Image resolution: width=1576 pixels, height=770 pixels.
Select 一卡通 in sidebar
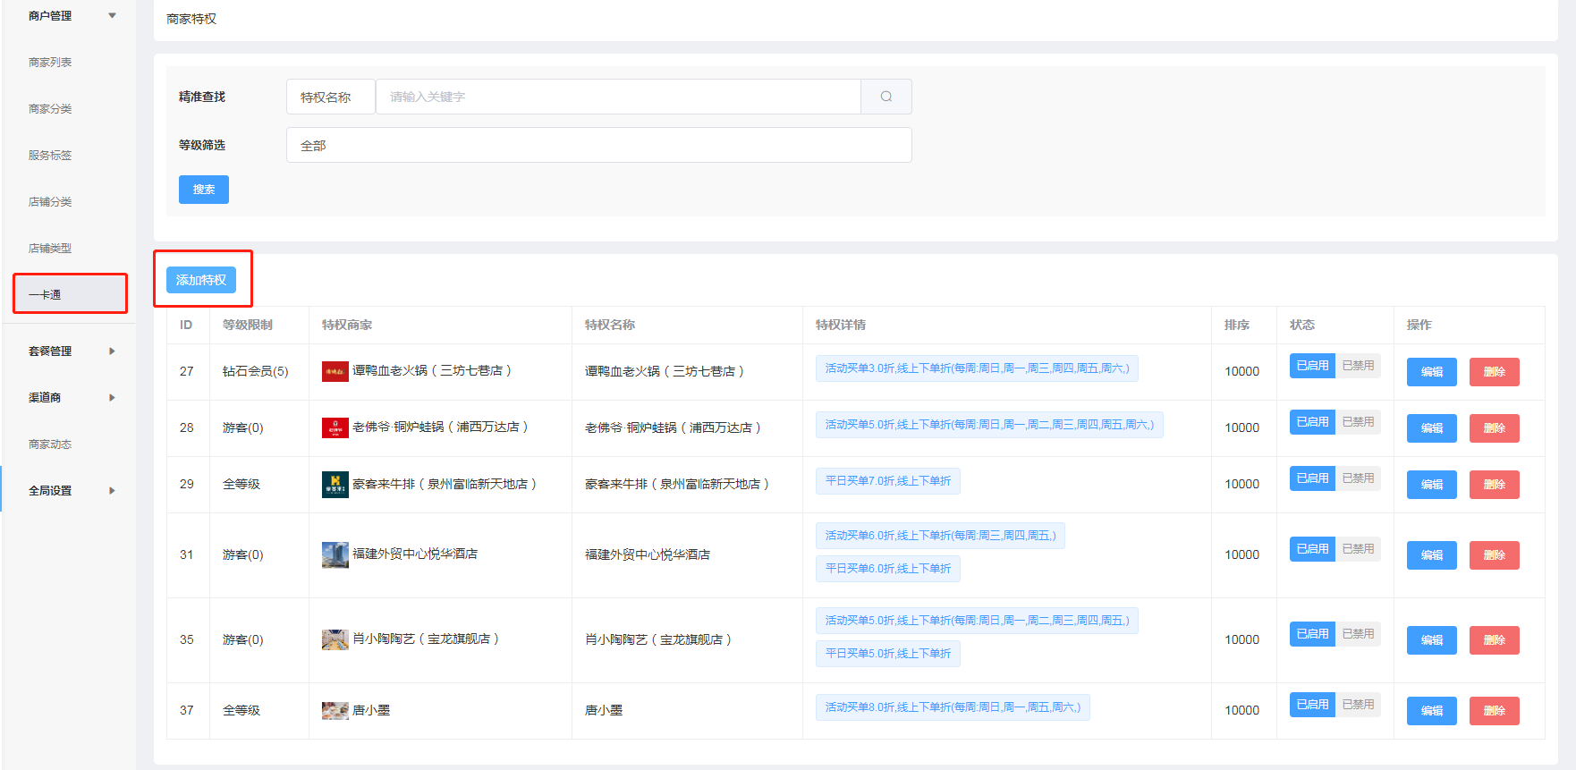click(70, 294)
